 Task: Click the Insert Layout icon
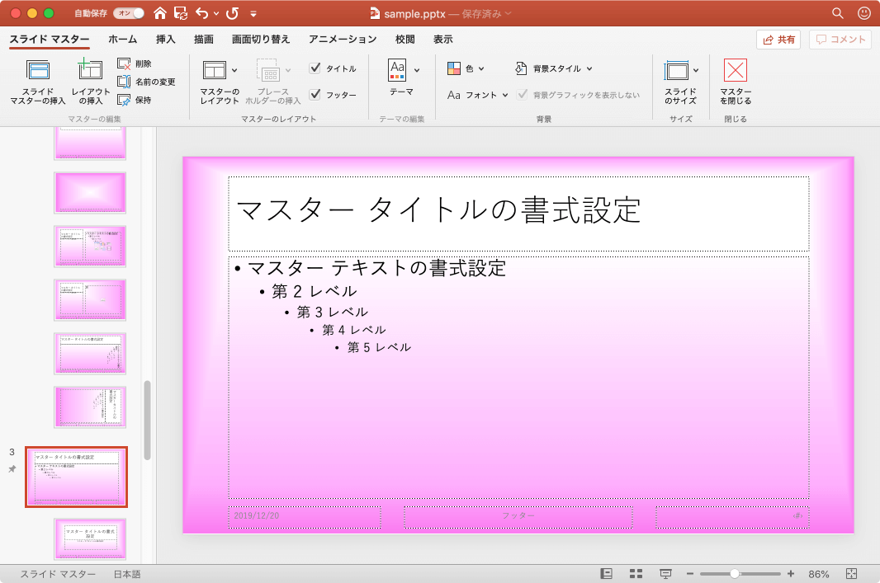[90, 72]
